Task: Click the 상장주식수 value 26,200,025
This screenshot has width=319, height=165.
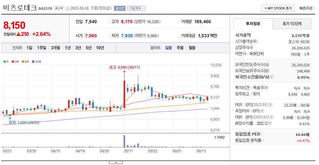Action: 300,48
